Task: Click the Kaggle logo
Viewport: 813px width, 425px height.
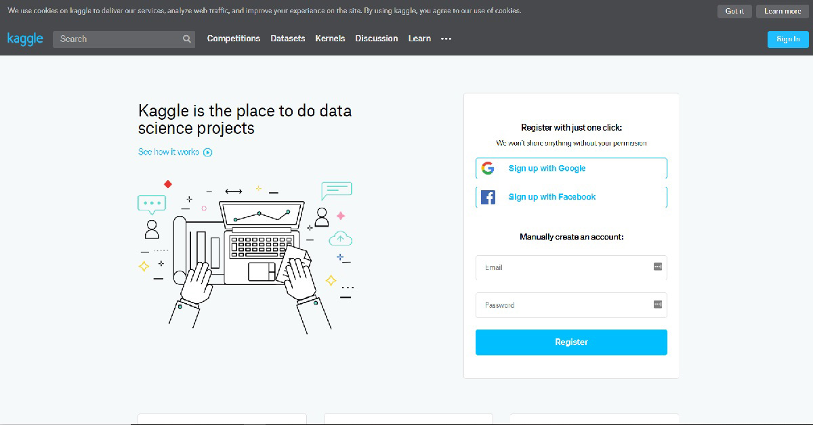Action: pos(24,39)
